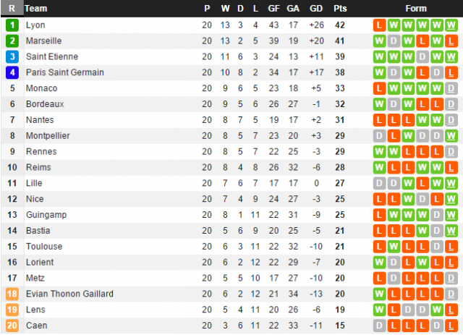Click the blue rank 3 badge
This screenshot has width=463, height=335.
pos(12,56)
